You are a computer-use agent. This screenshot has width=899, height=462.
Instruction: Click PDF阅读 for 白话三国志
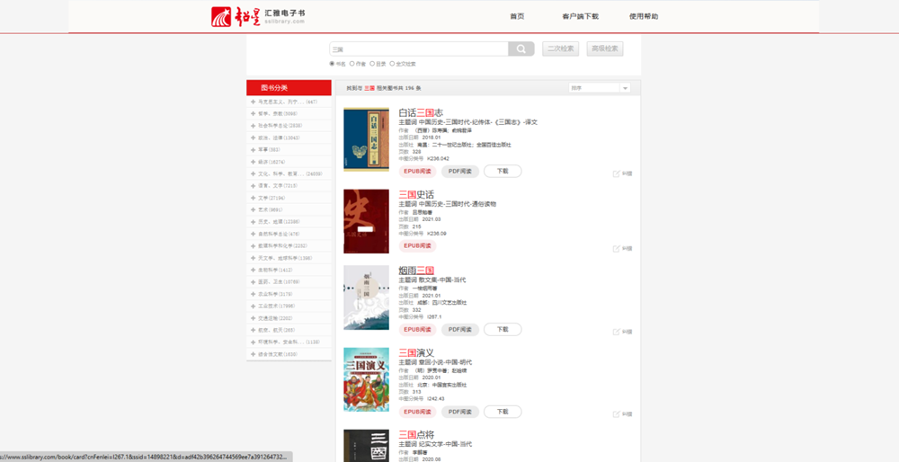(459, 171)
